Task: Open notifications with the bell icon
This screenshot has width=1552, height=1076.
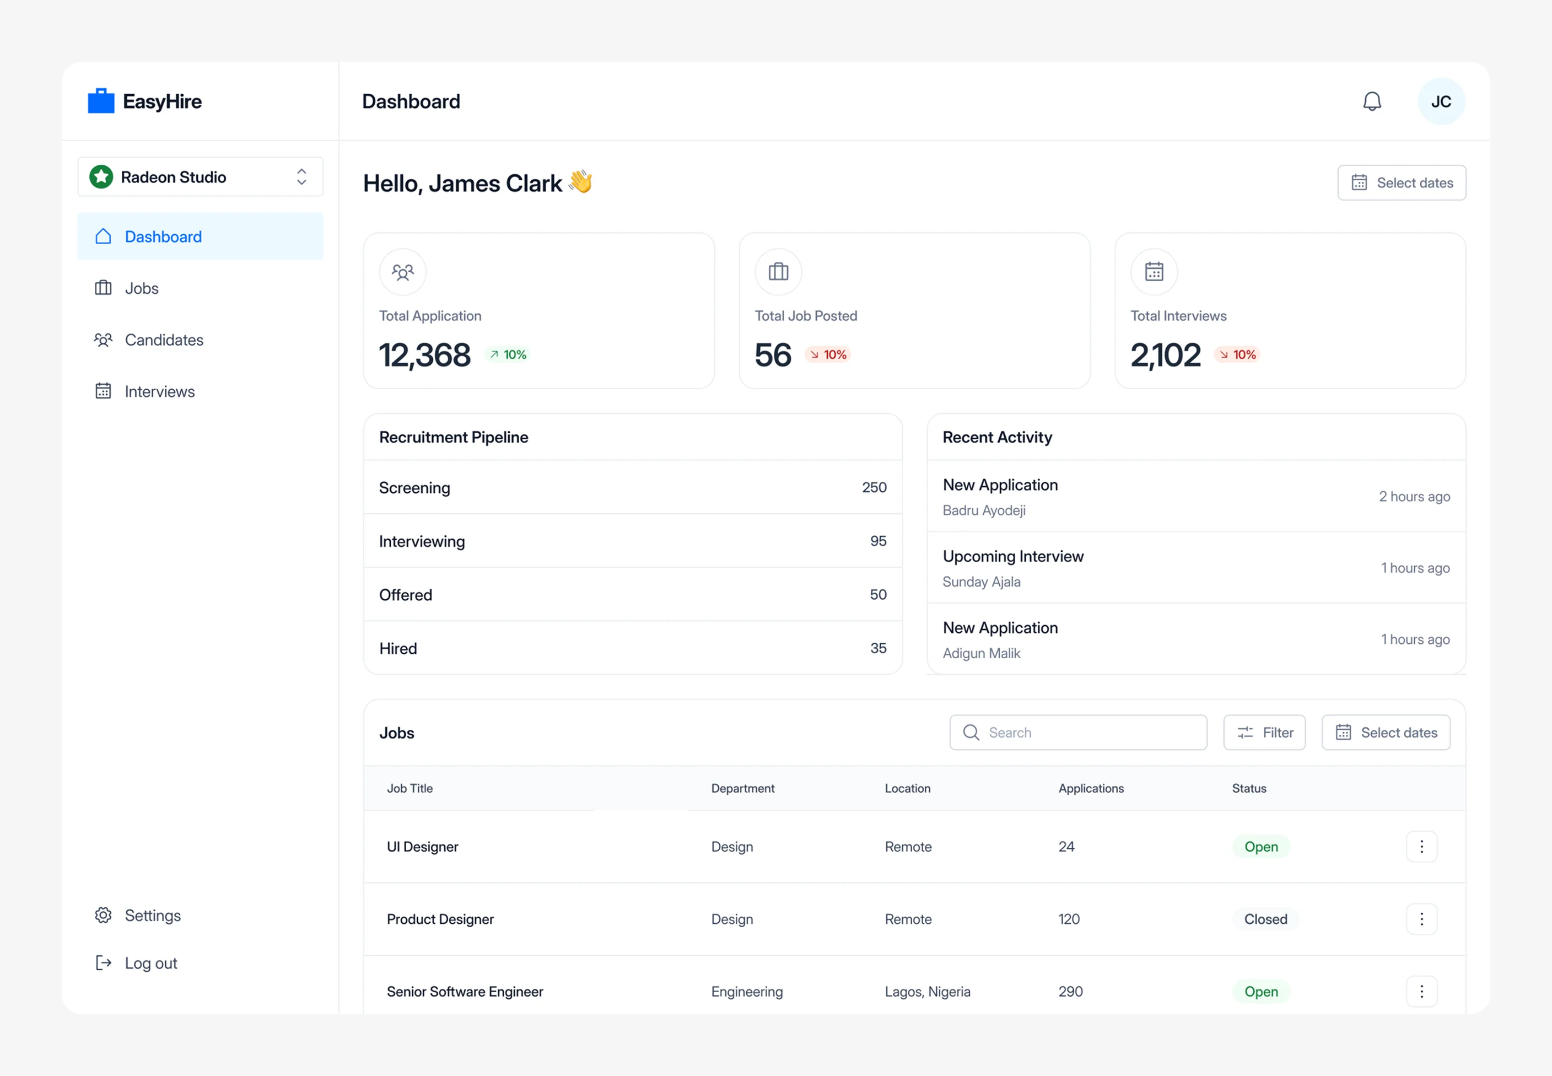Action: (x=1372, y=101)
